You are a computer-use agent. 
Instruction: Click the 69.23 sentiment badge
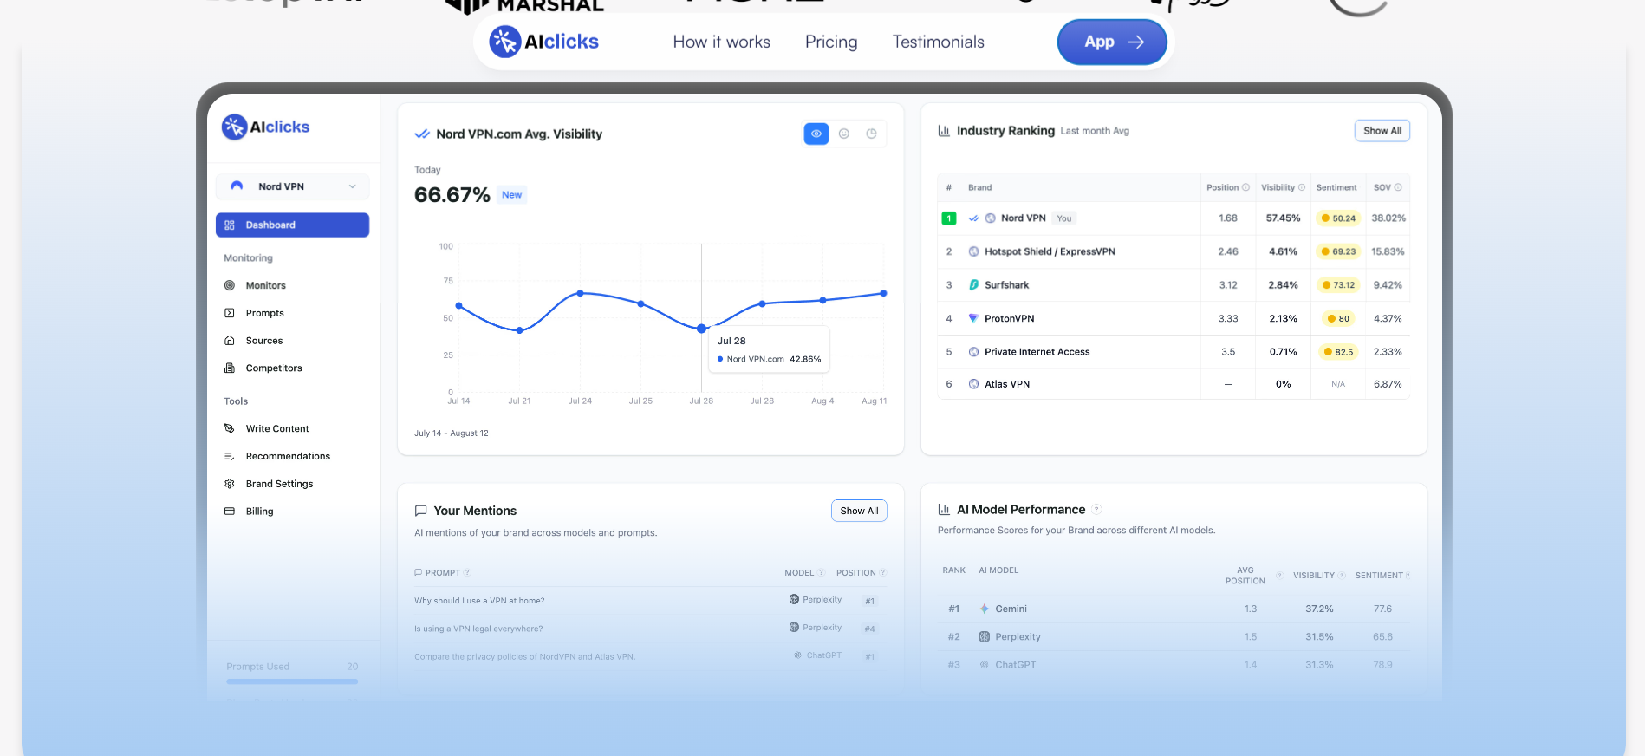coord(1338,251)
